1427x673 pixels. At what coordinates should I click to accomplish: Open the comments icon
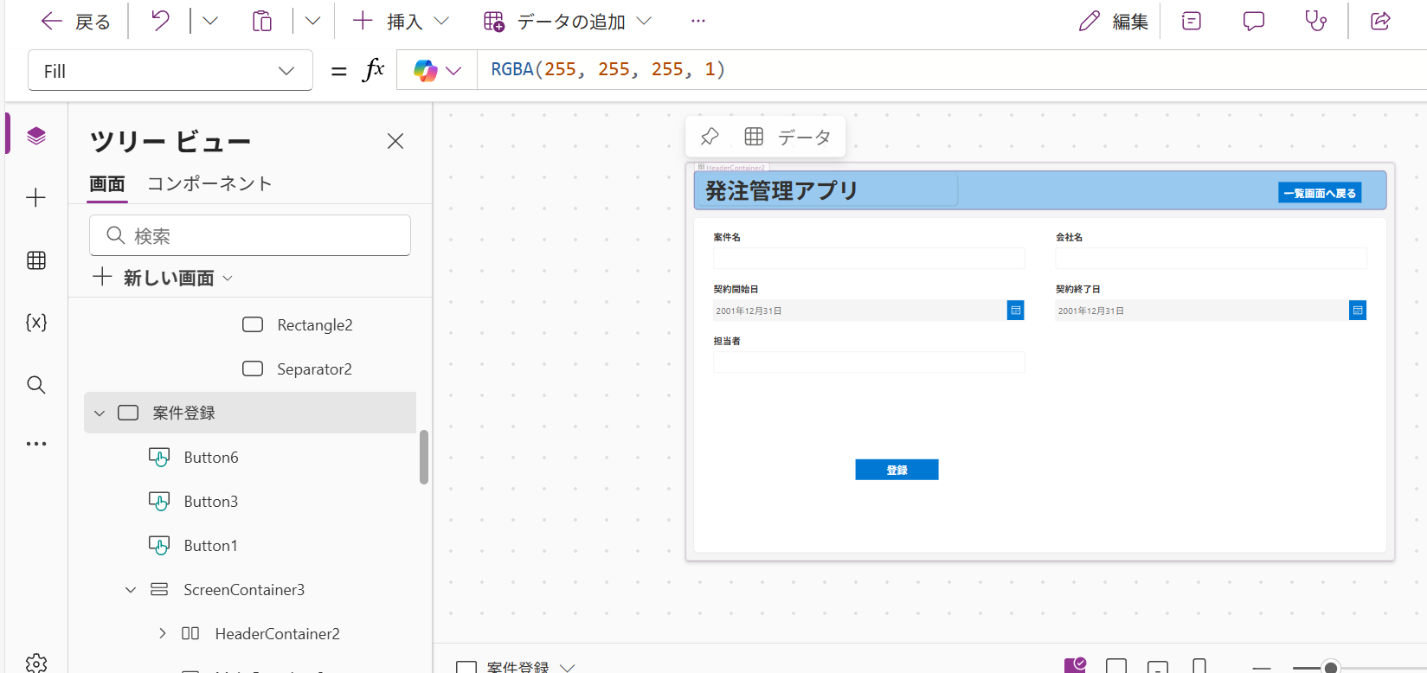pyautogui.click(x=1254, y=21)
